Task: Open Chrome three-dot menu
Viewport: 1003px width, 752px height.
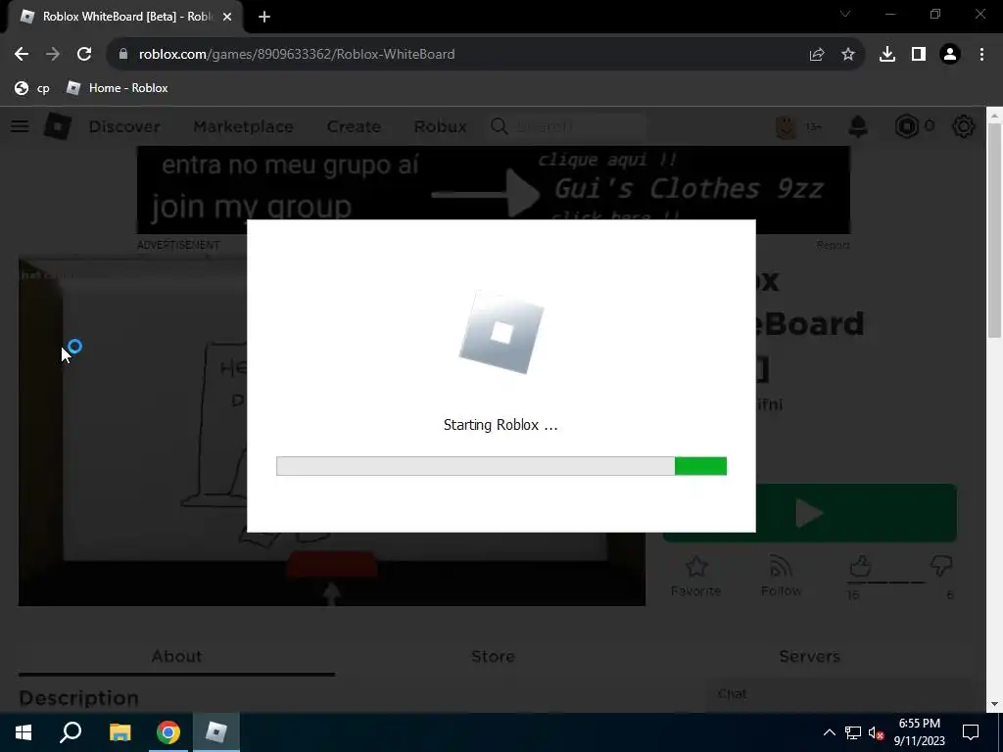Action: click(x=981, y=55)
